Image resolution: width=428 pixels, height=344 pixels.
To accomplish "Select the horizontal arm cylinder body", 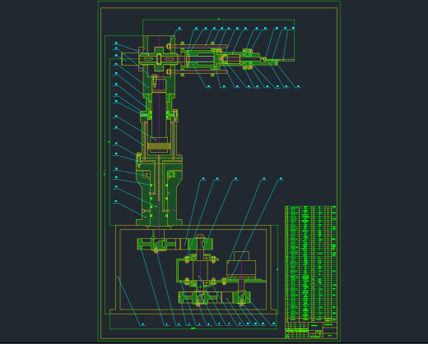I will pos(204,59).
